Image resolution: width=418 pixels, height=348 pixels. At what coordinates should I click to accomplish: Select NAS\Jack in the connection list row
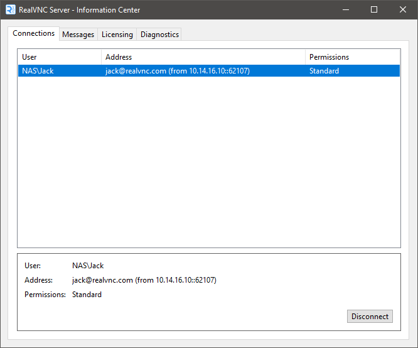[x=38, y=71]
